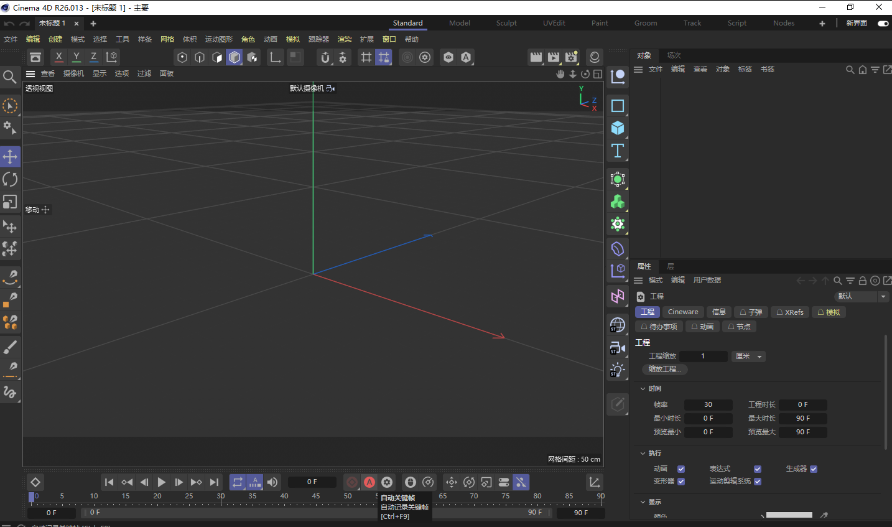Open the 厘米 unit dropdown

(x=749, y=357)
